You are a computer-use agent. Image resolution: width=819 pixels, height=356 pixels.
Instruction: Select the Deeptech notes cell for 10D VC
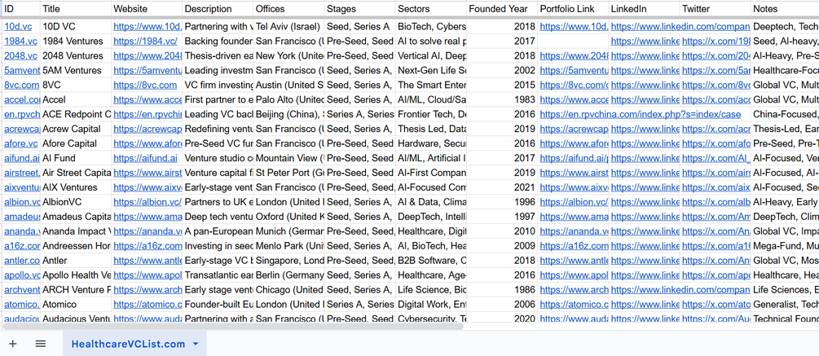(x=785, y=27)
